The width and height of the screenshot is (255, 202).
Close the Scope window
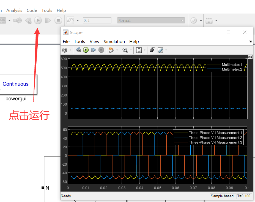[x=245, y=32]
